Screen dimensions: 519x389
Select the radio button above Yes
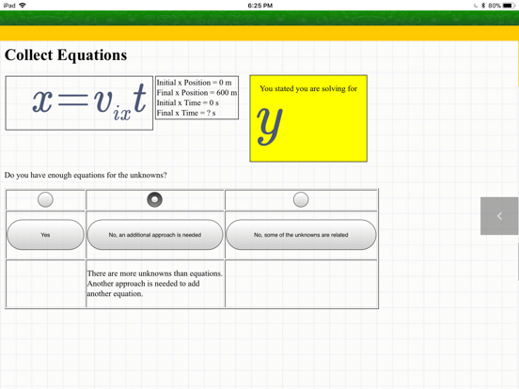click(x=45, y=199)
